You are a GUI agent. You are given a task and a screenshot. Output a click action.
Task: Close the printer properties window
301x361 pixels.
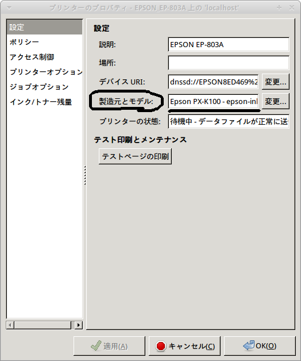(x=292, y=8)
